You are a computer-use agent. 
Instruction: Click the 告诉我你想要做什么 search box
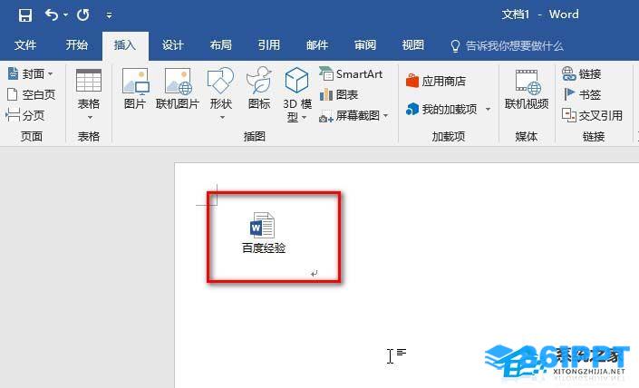click(515, 45)
